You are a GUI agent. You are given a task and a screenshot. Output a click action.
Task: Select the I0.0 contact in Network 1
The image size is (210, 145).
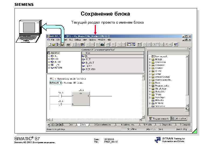(x=61, y=96)
